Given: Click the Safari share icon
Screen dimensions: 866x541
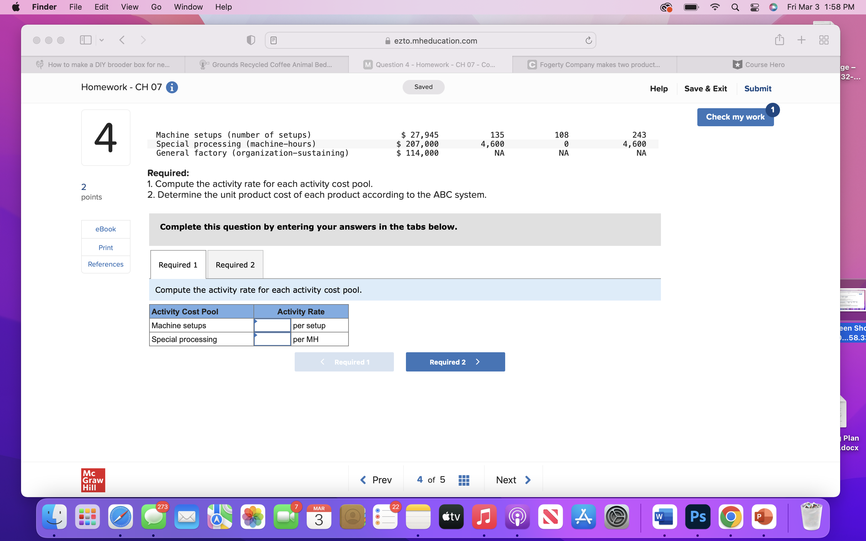Looking at the screenshot, I should tap(779, 40).
